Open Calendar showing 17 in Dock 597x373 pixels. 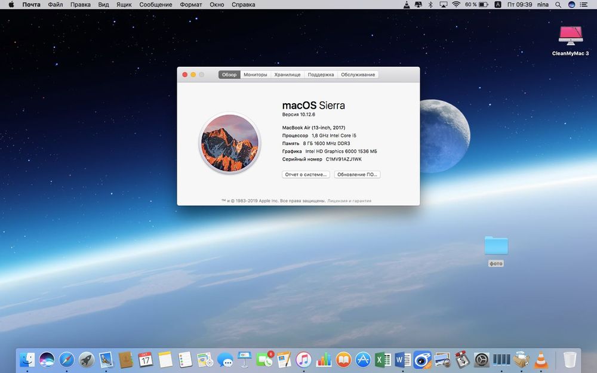point(146,359)
